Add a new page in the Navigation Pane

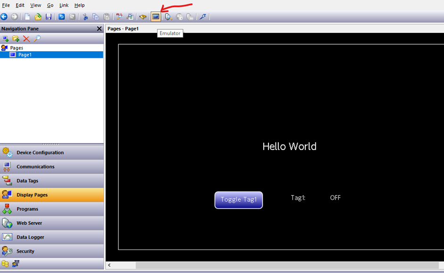click(5, 39)
